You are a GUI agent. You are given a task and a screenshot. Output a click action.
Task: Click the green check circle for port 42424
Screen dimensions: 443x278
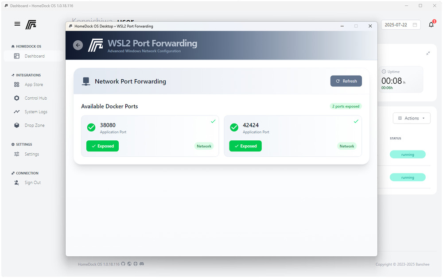pyautogui.click(x=234, y=127)
